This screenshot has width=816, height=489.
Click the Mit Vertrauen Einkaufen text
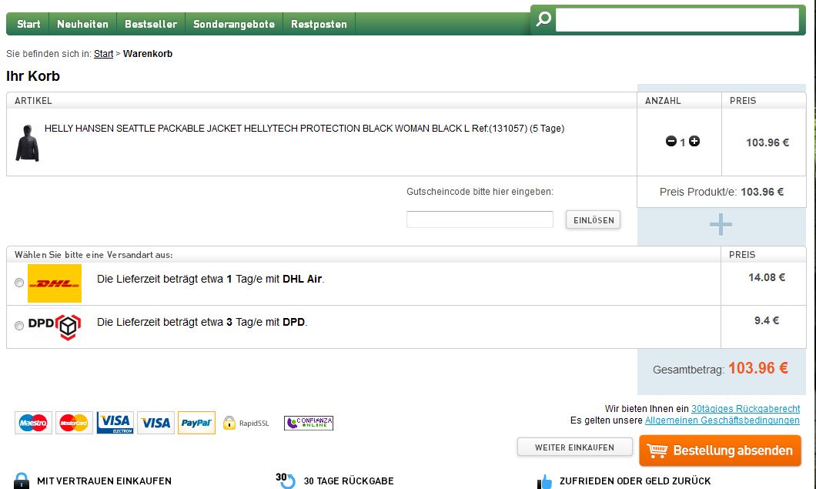coord(104,481)
